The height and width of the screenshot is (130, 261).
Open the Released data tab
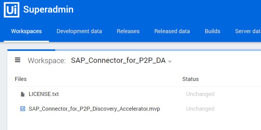click(172, 31)
